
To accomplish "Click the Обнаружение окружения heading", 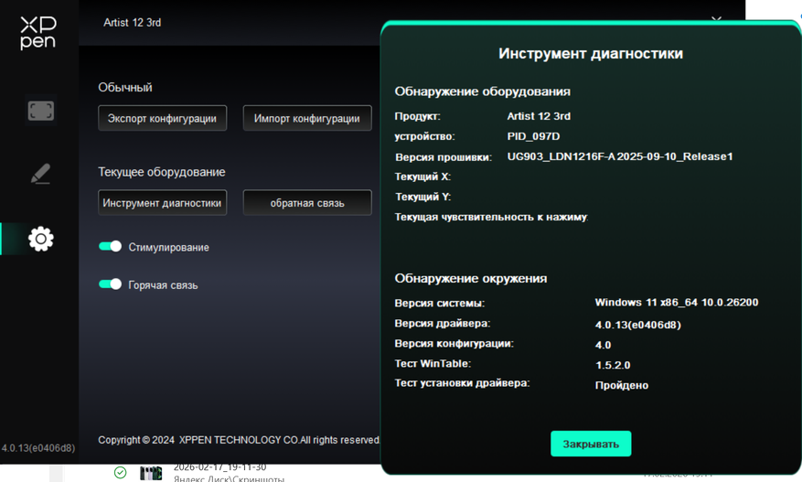I will pos(471,278).
